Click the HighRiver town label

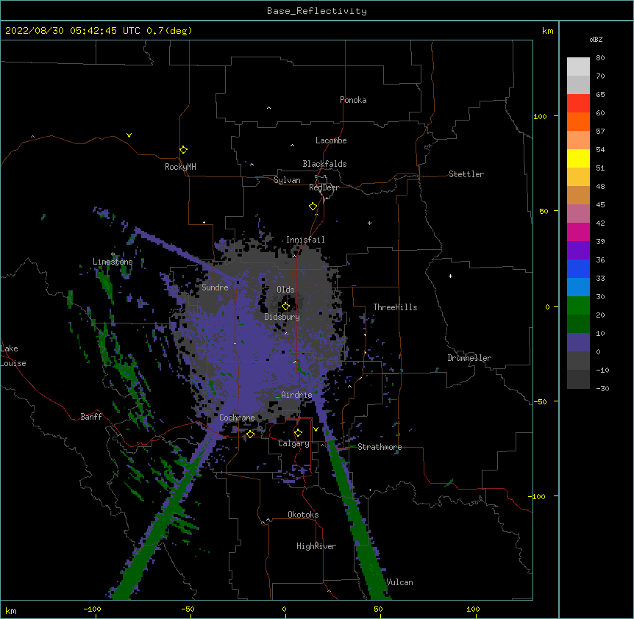[316, 546]
